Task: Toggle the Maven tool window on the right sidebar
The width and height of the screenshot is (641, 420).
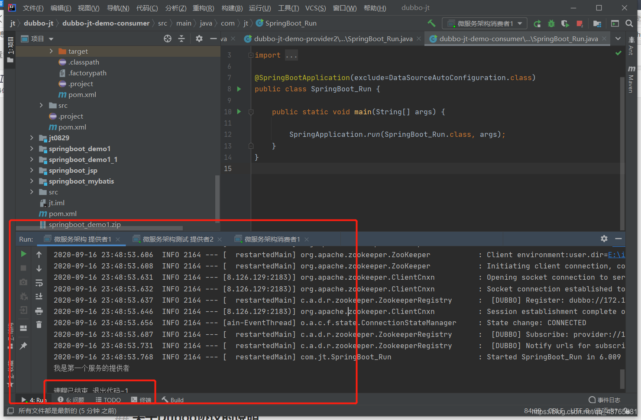Action: 631,79
